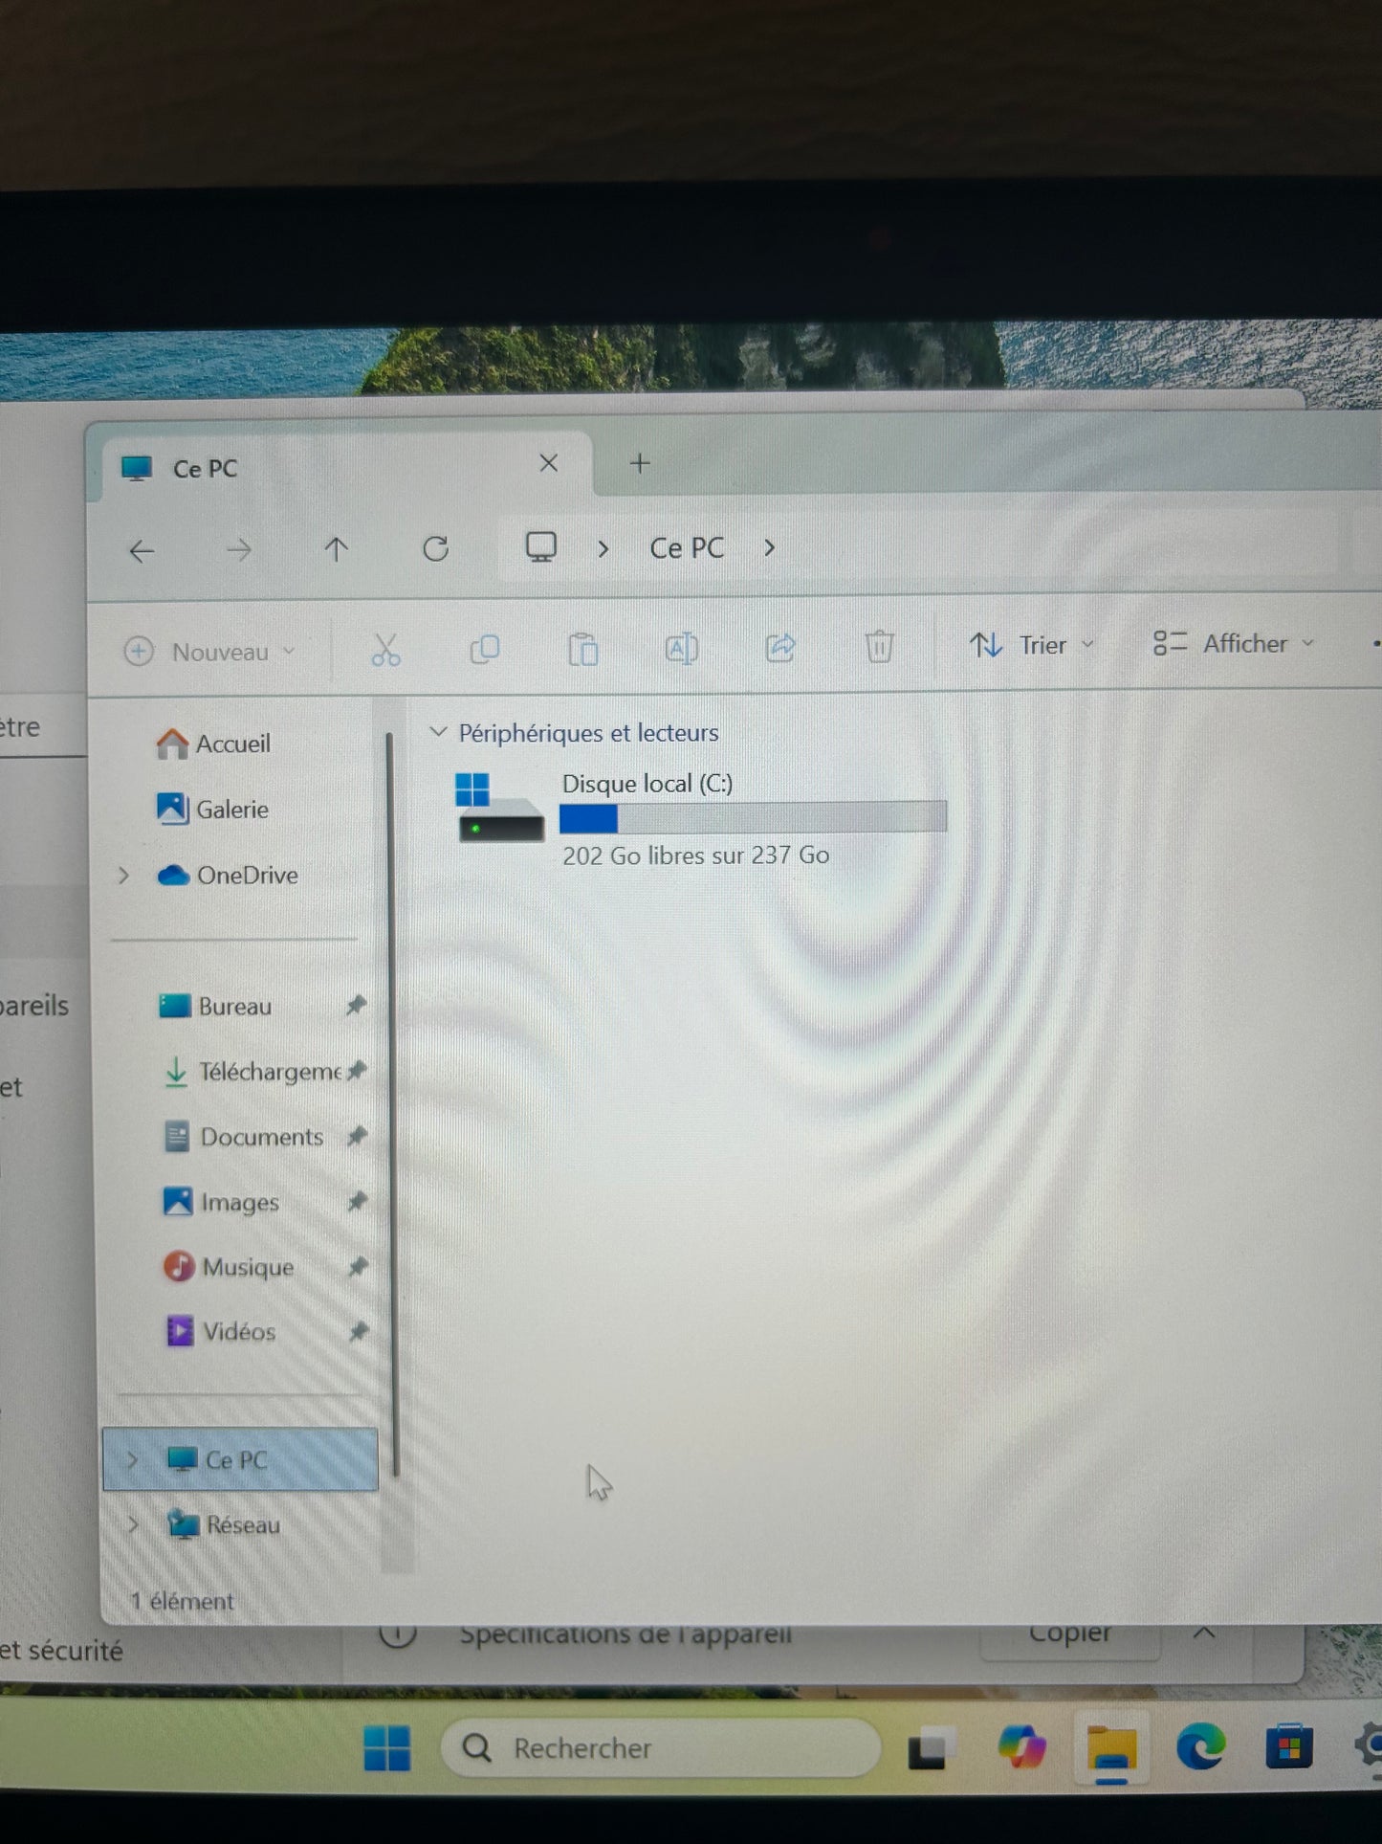Expand the OneDrive tree node

[x=123, y=876]
